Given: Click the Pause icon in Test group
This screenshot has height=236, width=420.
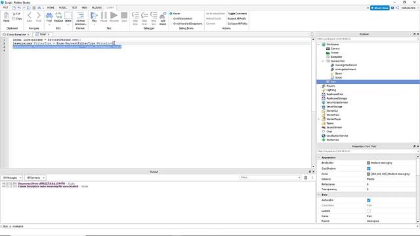Looking at the screenshot, I should [104, 16].
